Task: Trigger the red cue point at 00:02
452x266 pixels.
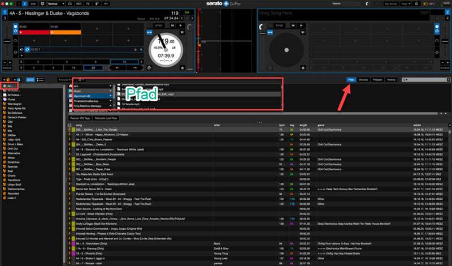Action: (x=34, y=32)
